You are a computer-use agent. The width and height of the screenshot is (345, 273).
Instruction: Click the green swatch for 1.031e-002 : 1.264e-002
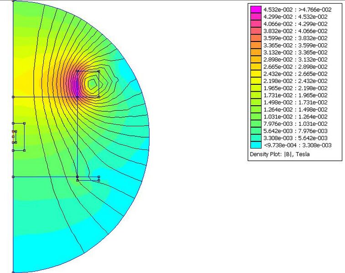click(255, 117)
